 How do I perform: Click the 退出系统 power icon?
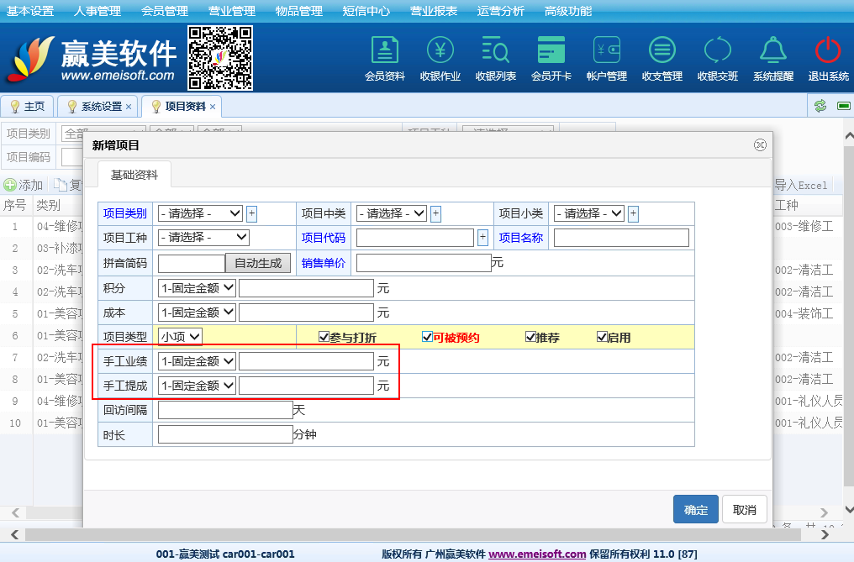(828, 50)
